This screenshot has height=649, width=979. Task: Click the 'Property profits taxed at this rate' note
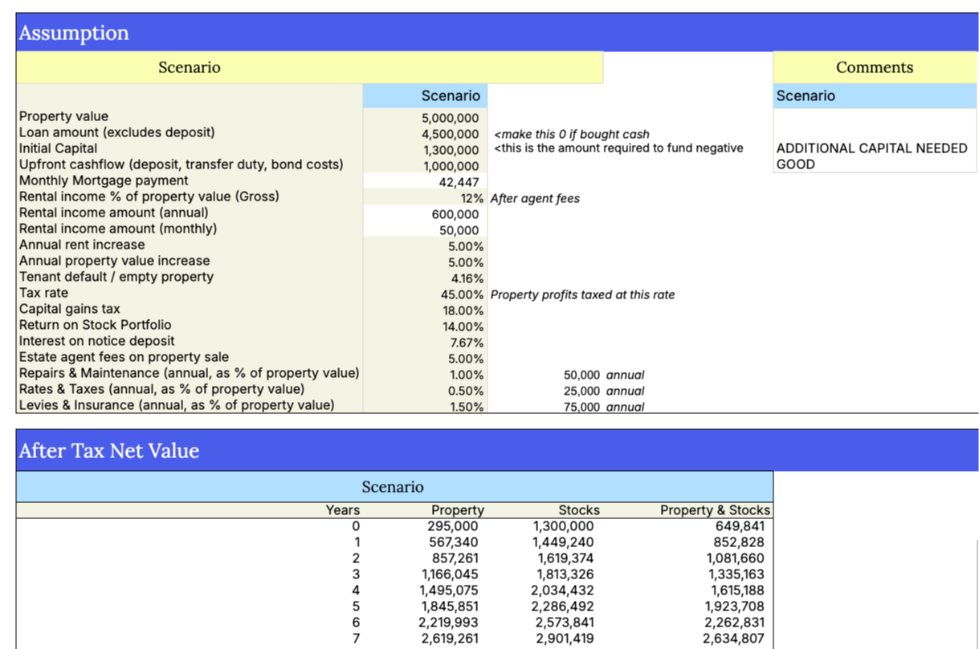point(582,294)
